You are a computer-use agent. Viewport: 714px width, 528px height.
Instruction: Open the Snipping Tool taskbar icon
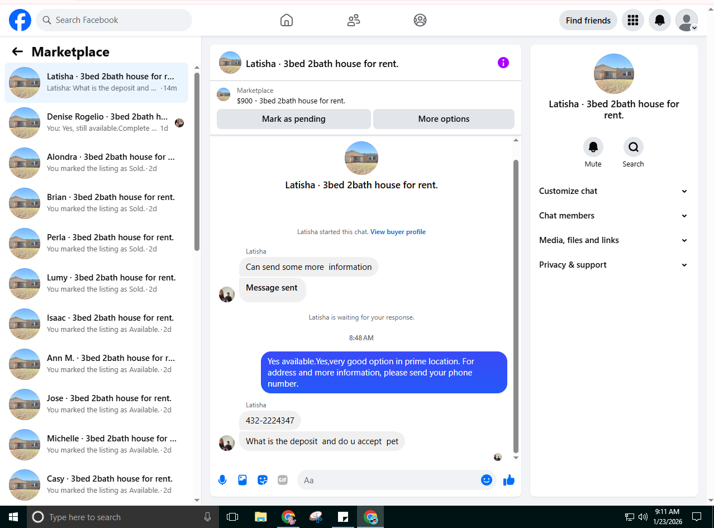[x=316, y=517]
